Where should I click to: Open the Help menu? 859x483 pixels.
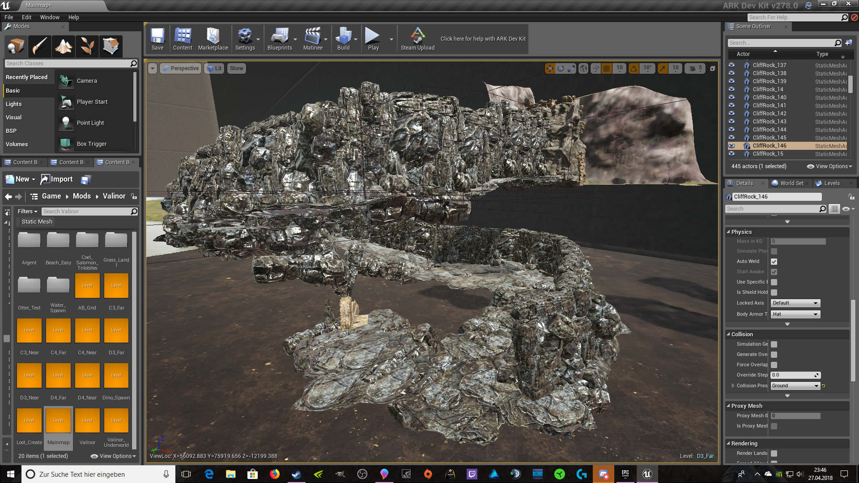pos(73,17)
